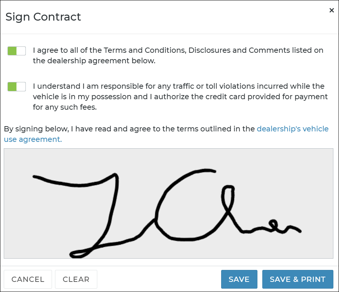Click the Sign Contract dialog title

[43, 17]
